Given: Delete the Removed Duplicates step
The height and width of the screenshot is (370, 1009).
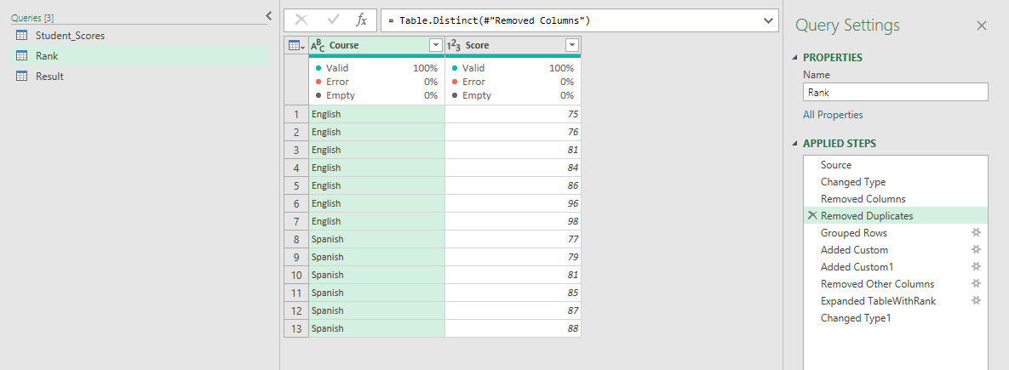Looking at the screenshot, I should coord(811,216).
